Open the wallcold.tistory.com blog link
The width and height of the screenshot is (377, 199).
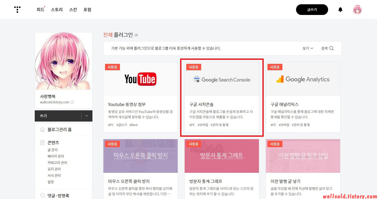(x=55, y=102)
